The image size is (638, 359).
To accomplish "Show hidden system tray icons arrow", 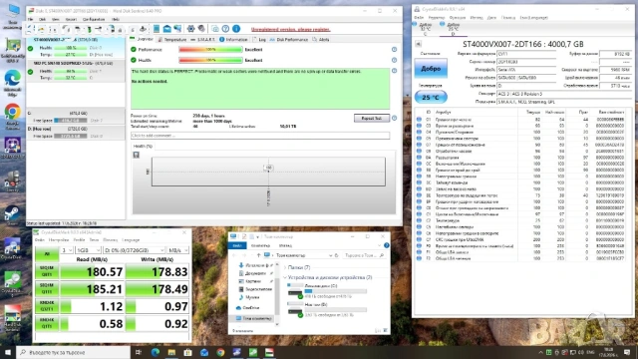I will [540, 352].
